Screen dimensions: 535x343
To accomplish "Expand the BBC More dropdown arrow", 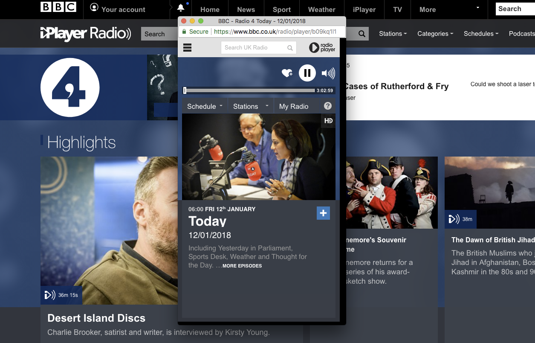I will pyautogui.click(x=477, y=8).
